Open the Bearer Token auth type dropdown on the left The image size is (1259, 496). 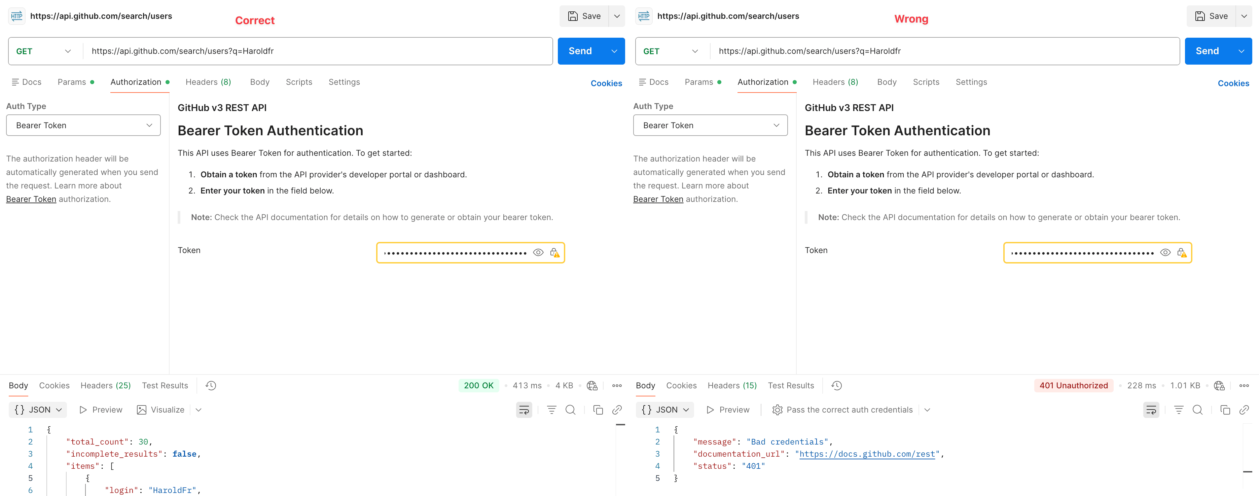coord(83,126)
